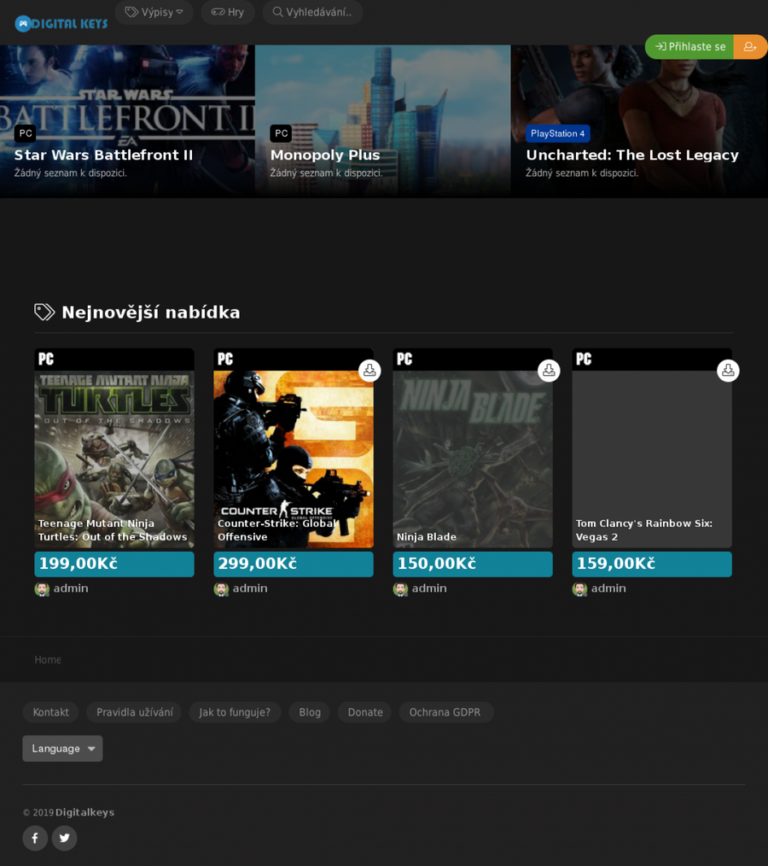Viewport: 768px width, 866px height.
Task: Open the Ninja Blade listing cover
Action: 473,459
